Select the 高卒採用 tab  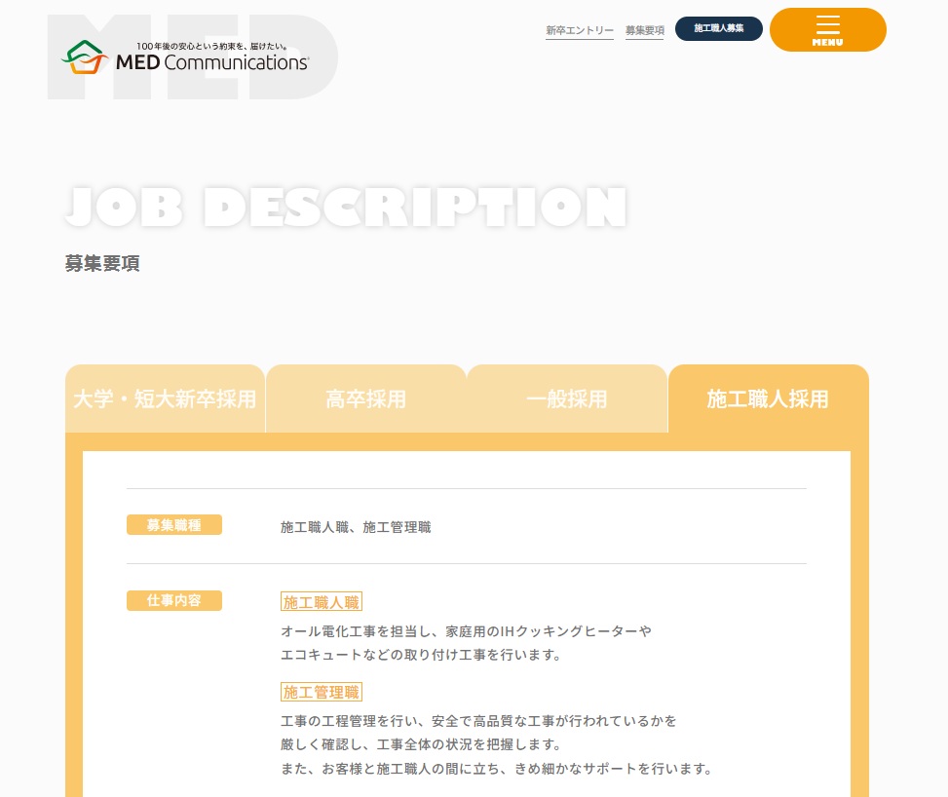point(366,399)
